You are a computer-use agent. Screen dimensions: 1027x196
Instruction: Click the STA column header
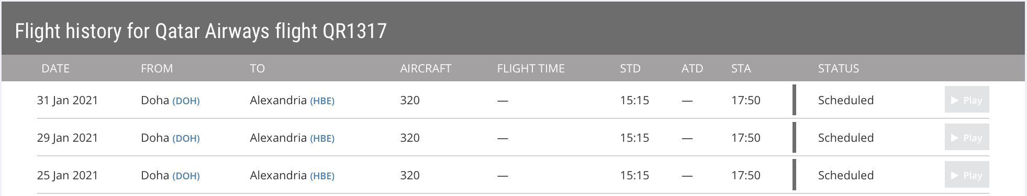point(741,68)
